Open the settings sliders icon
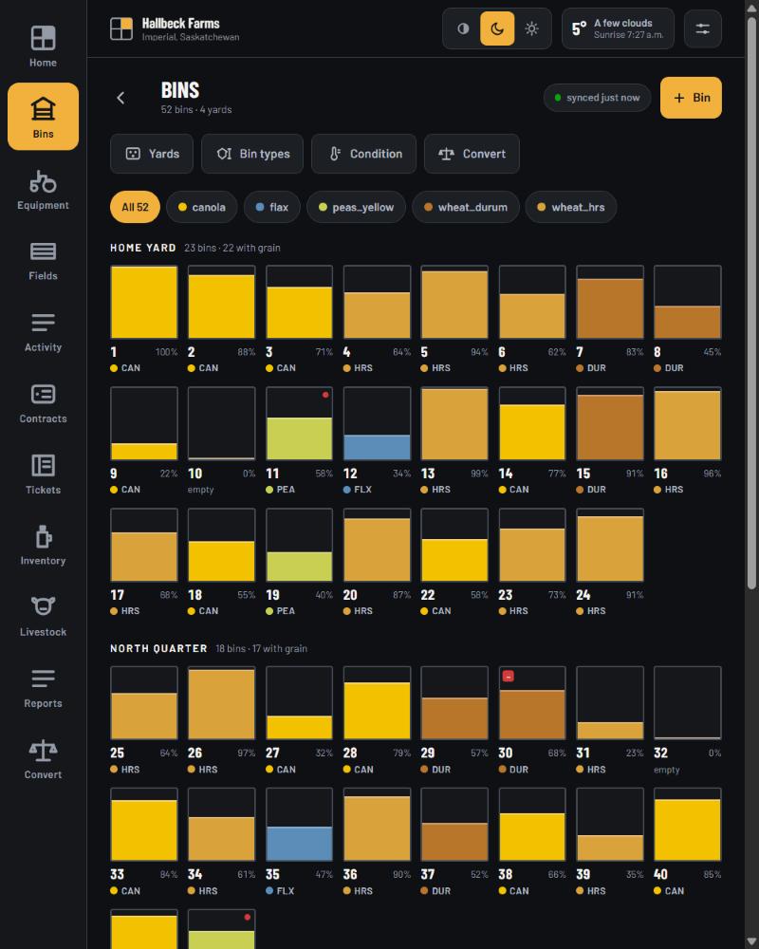Screen dimensions: 759x949 tap(703, 28)
